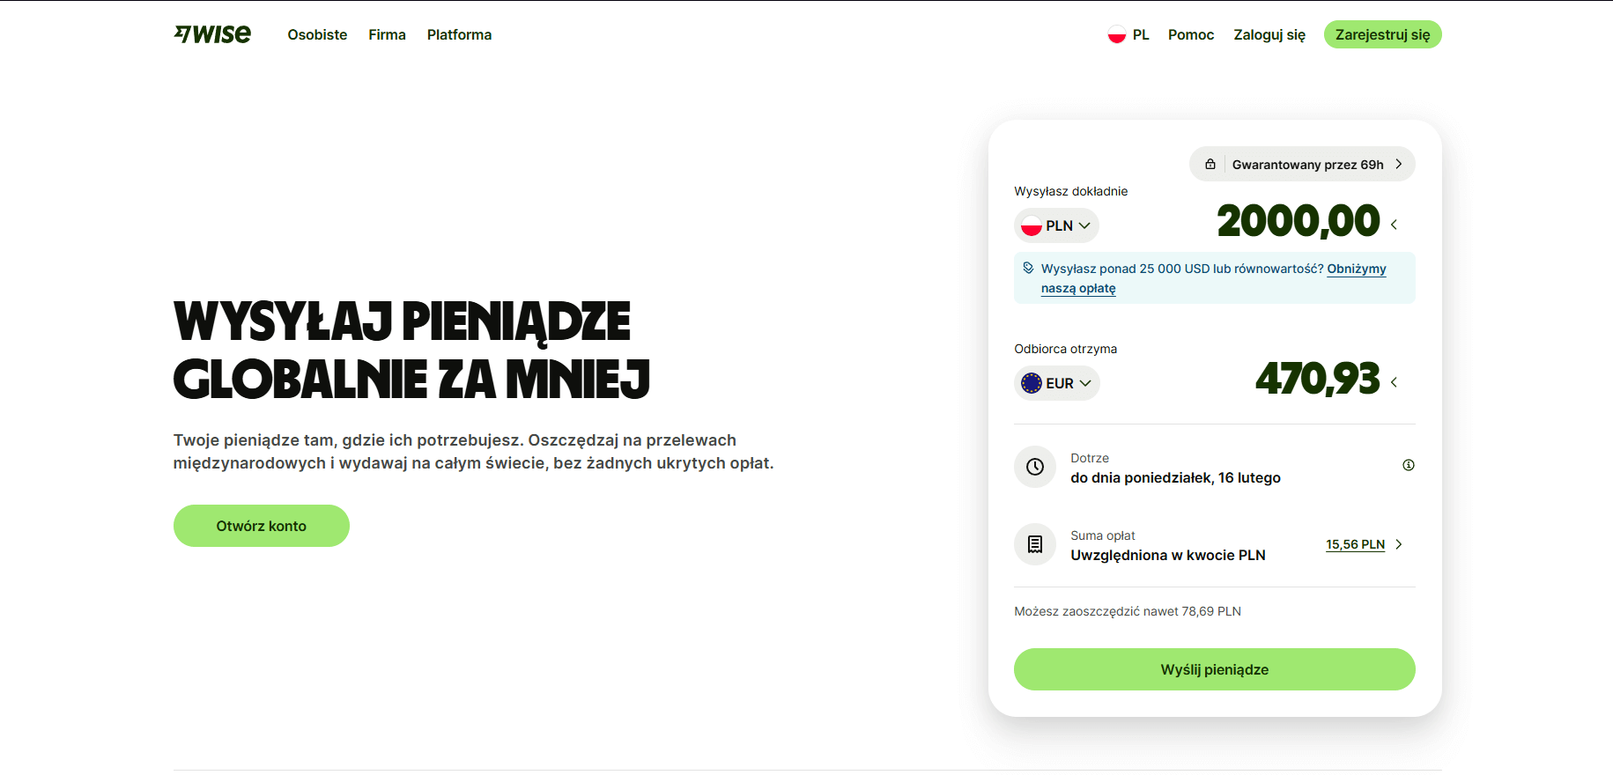Click the 2000,00 send amount field
The image size is (1613, 775).
[1298, 221]
